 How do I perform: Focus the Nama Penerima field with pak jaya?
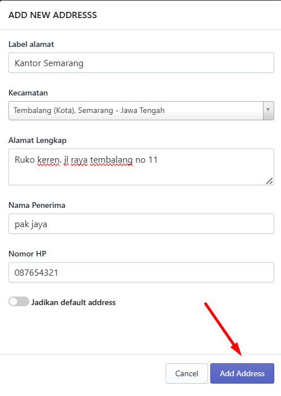point(141,224)
